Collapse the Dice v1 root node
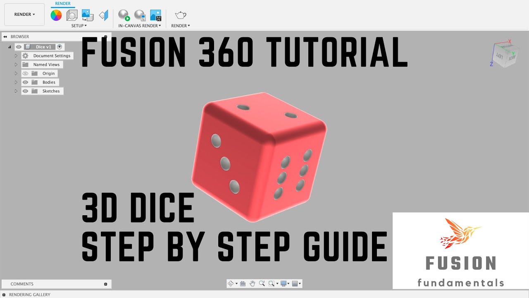Screen dimensions: 529x298 pyautogui.click(x=10, y=47)
